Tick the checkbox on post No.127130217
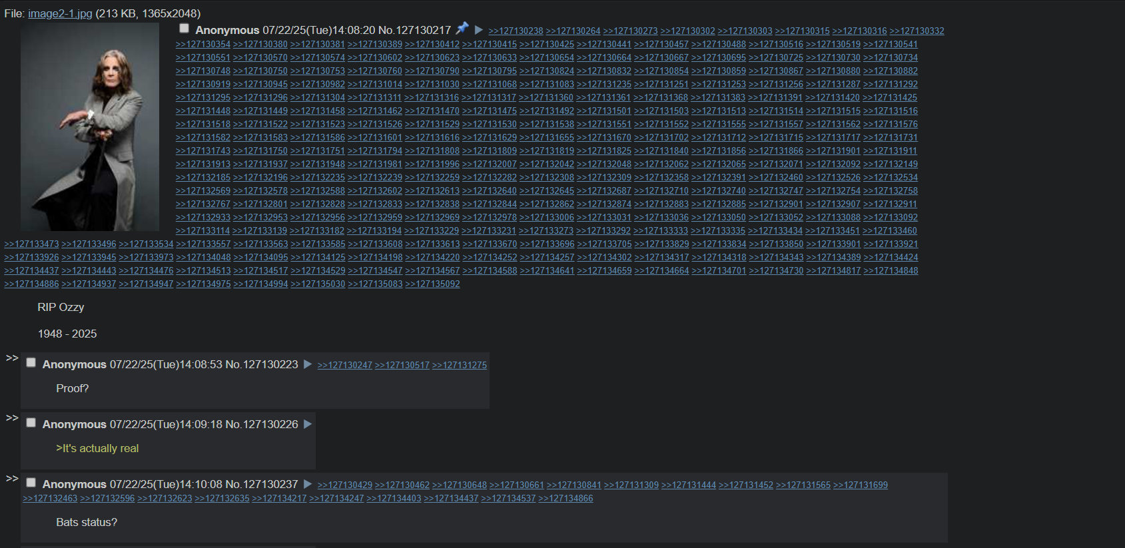 point(184,29)
